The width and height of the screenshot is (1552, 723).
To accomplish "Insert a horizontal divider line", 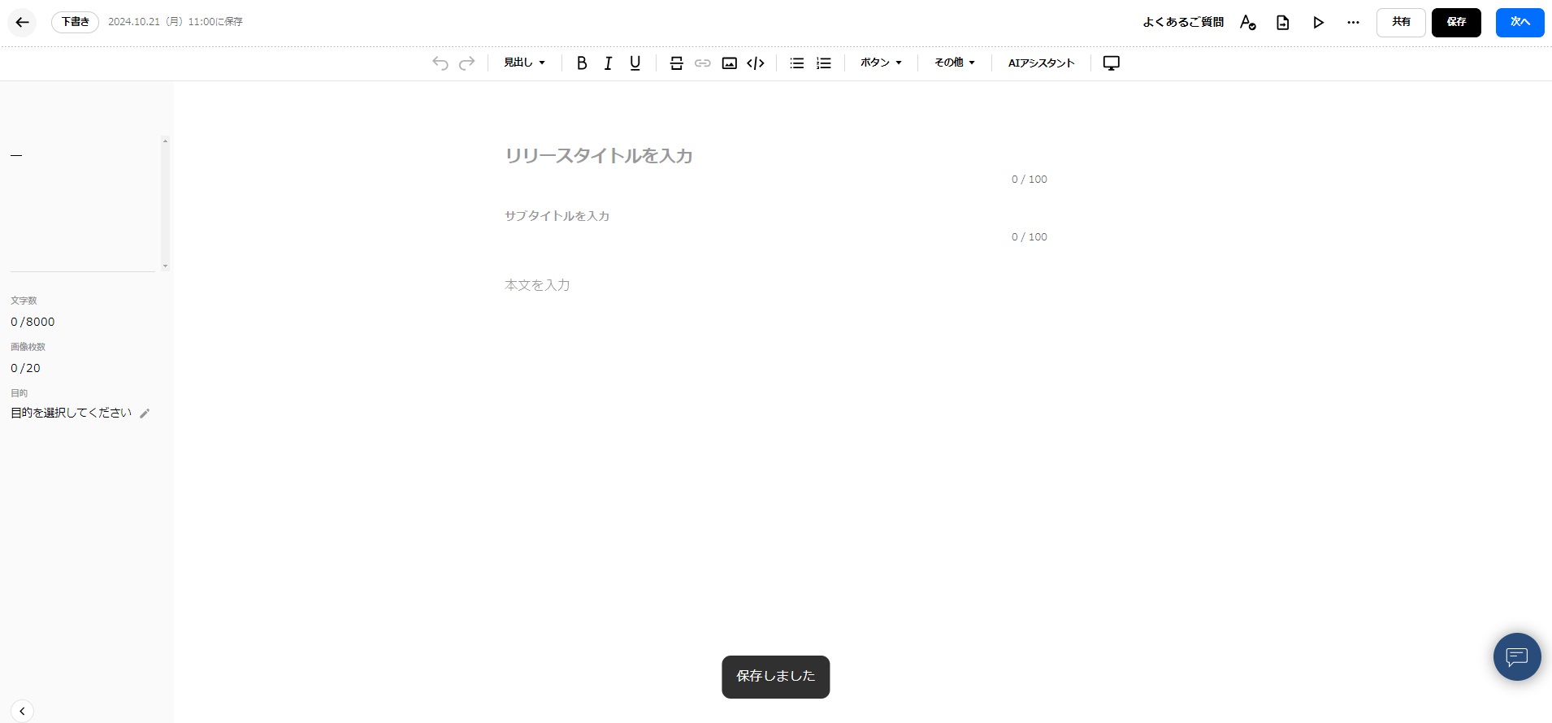I will (x=676, y=63).
